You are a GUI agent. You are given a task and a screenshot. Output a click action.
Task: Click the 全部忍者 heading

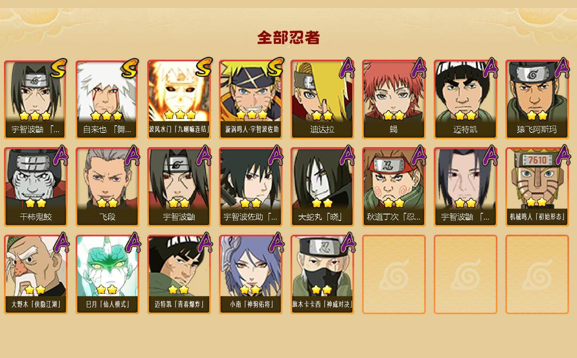pos(288,38)
